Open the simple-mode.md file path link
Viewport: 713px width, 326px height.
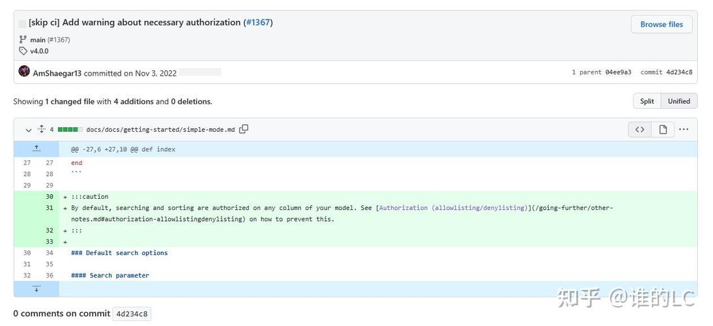pos(160,130)
